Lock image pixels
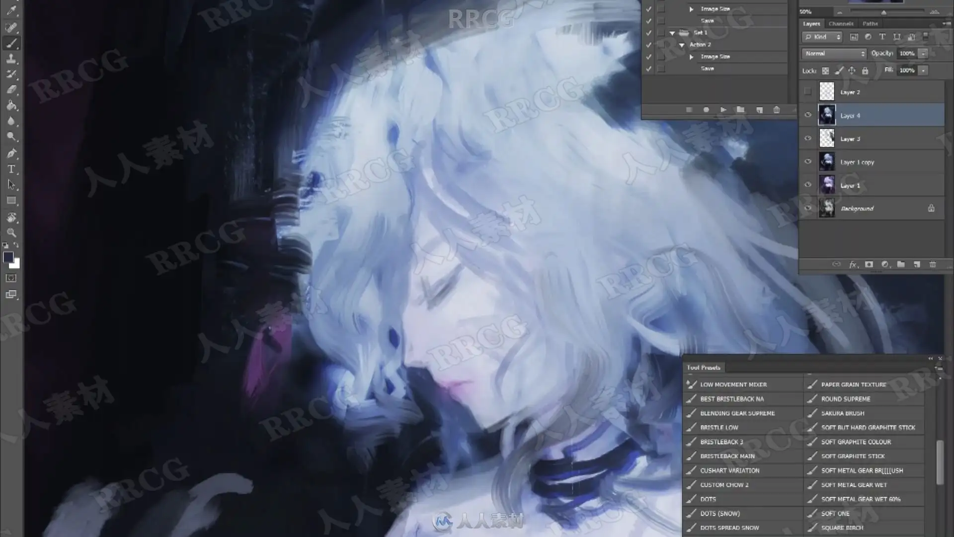Viewport: 954px width, 537px height. click(x=839, y=71)
